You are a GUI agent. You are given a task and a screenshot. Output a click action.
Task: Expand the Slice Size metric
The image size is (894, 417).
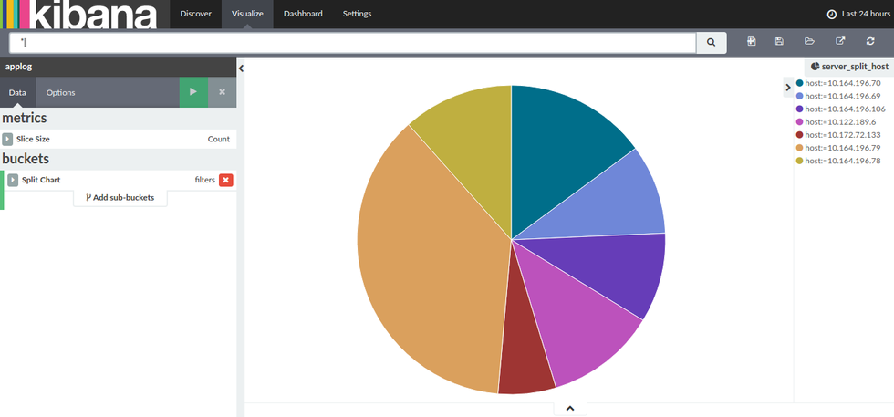click(x=7, y=140)
